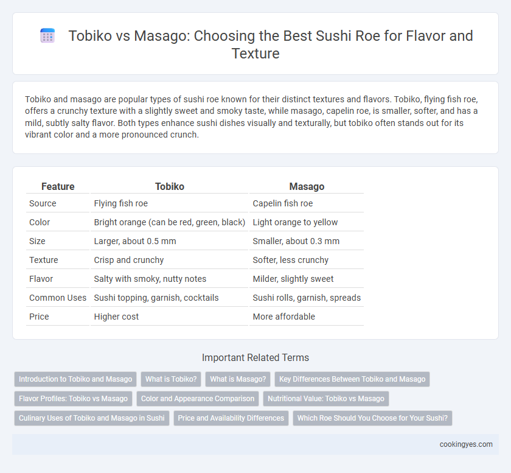Image resolution: width=511 pixels, height=473 pixels.
Task: Open the 'What is Masago?' tag
Action: [238, 379]
